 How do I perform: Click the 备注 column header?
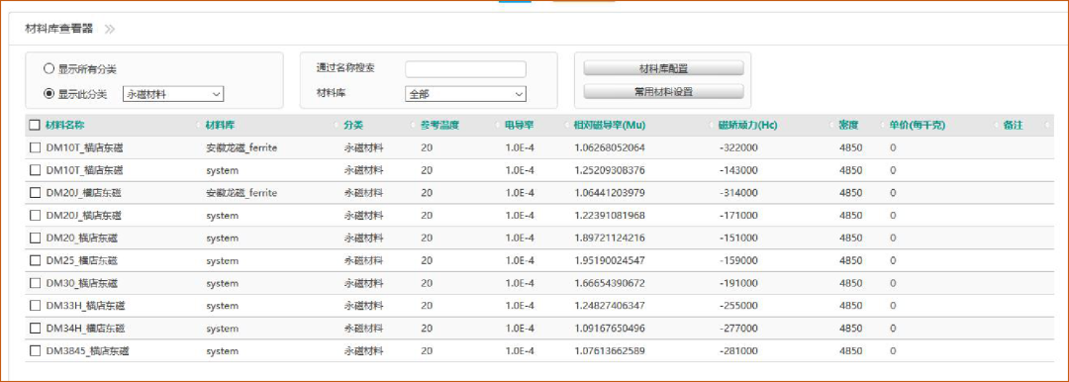pos(1014,126)
